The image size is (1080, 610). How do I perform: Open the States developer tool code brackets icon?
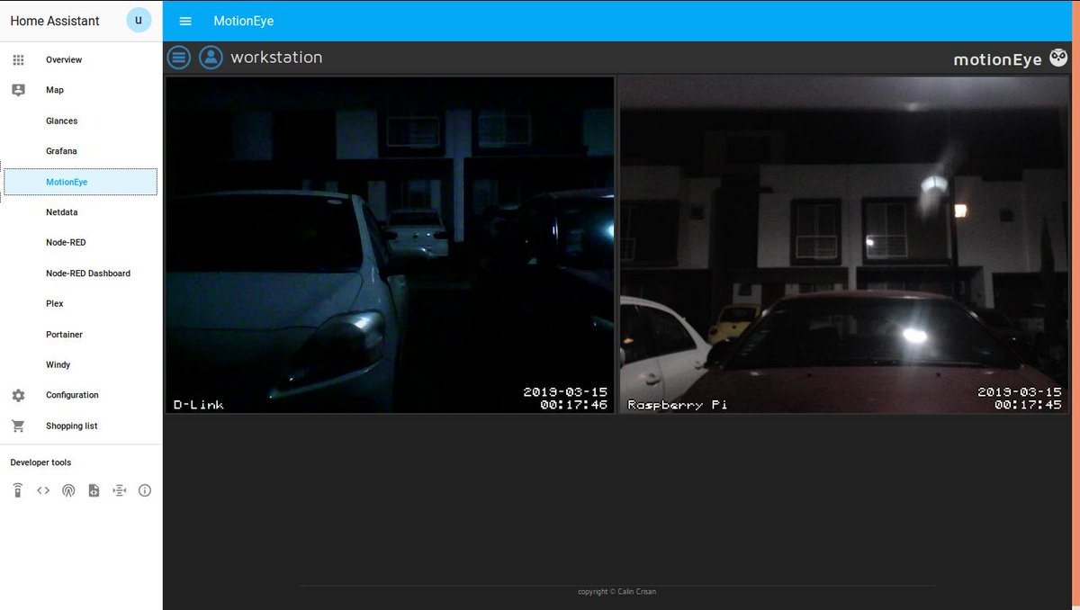click(43, 490)
